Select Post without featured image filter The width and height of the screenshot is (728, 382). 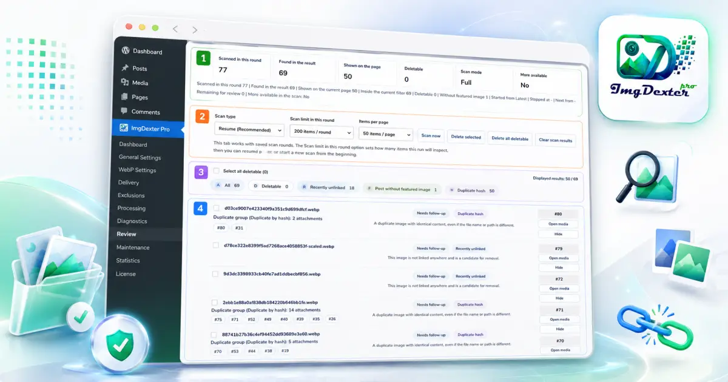[402, 189]
